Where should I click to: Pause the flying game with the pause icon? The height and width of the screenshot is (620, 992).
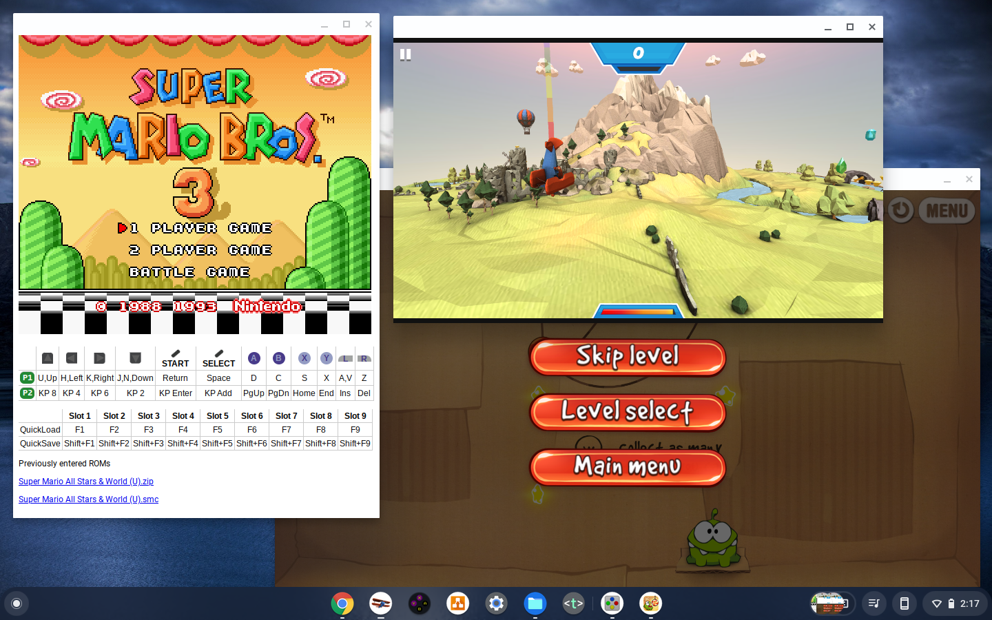pos(406,54)
